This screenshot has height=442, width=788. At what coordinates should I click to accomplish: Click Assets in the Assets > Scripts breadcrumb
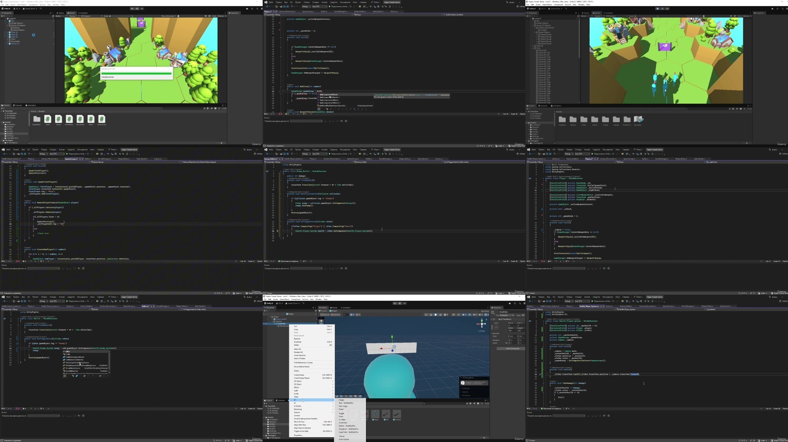click(34, 111)
